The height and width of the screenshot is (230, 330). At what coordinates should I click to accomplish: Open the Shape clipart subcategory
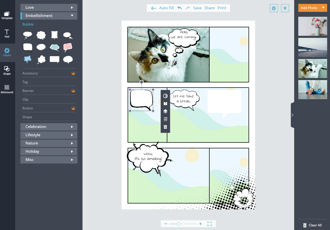pos(49,117)
